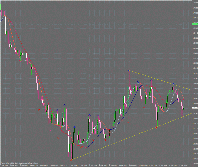The height and width of the screenshot is (167, 198).
Task: Click the 1.40015 price level label
Action: point(195,13)
